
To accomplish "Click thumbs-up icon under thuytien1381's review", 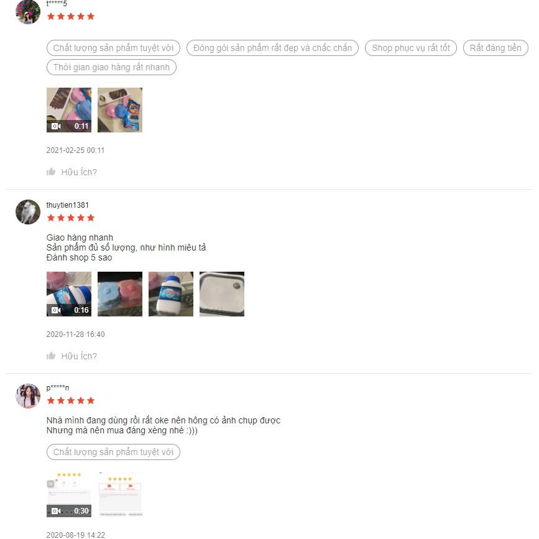I will 51,356.
